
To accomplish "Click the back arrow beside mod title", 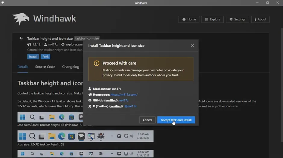I will point(21,38).
